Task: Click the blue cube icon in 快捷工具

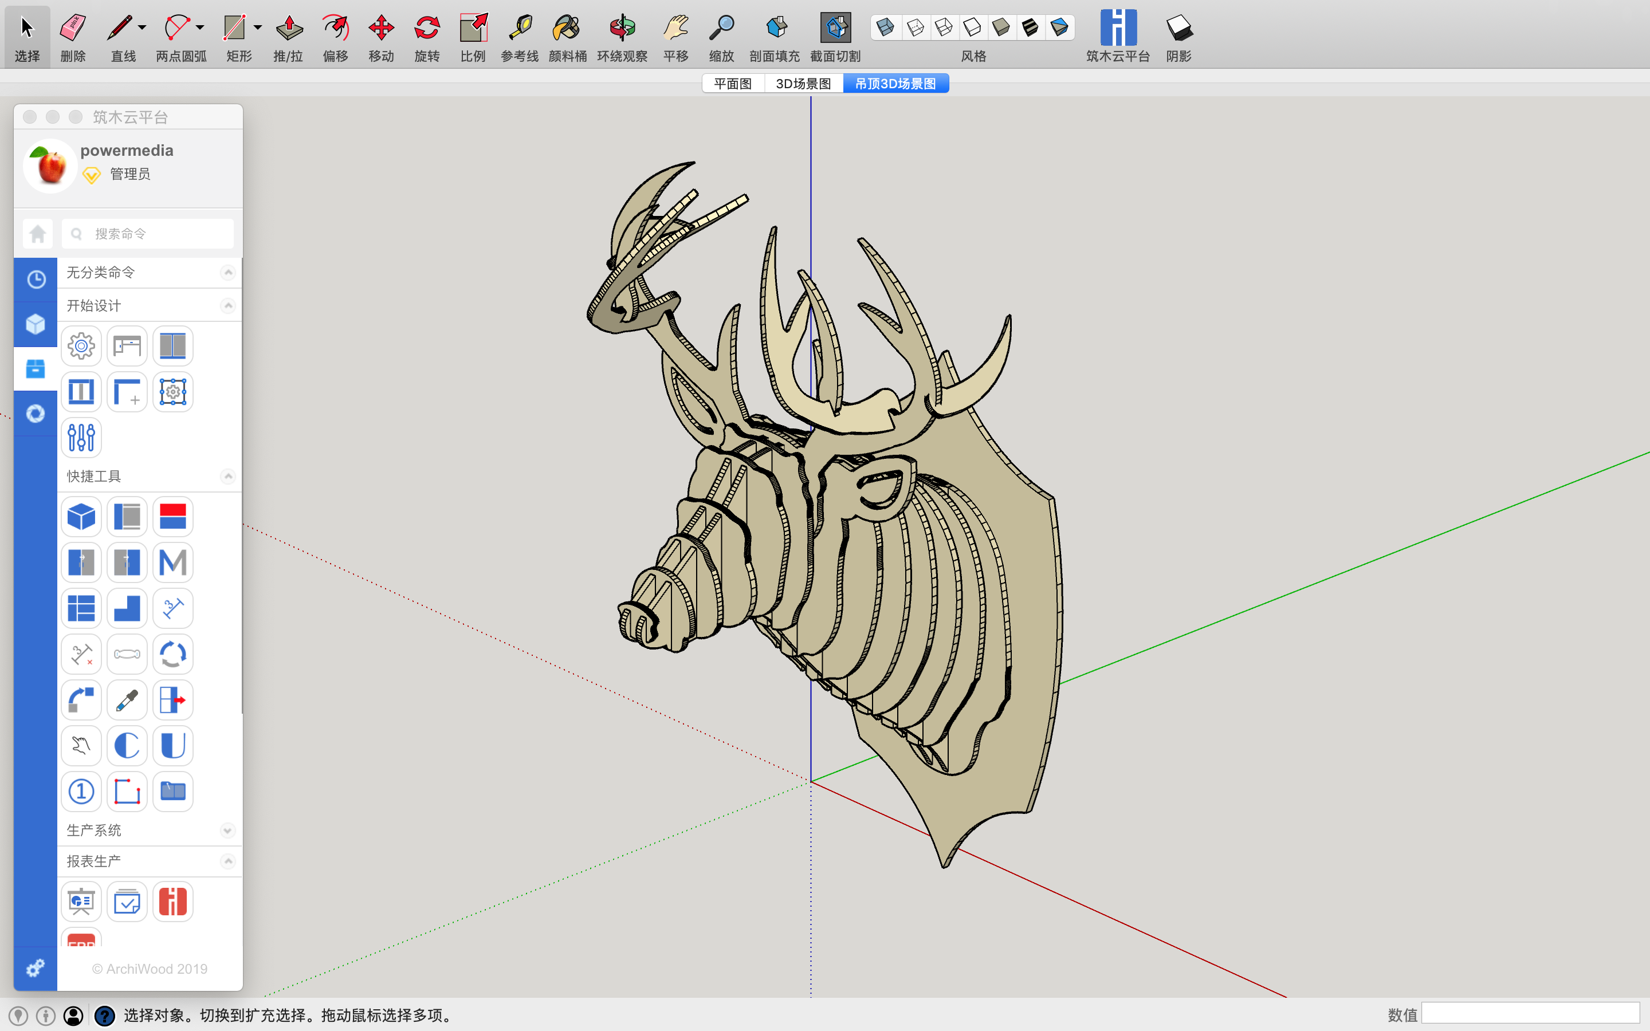Action: [81, 517]
